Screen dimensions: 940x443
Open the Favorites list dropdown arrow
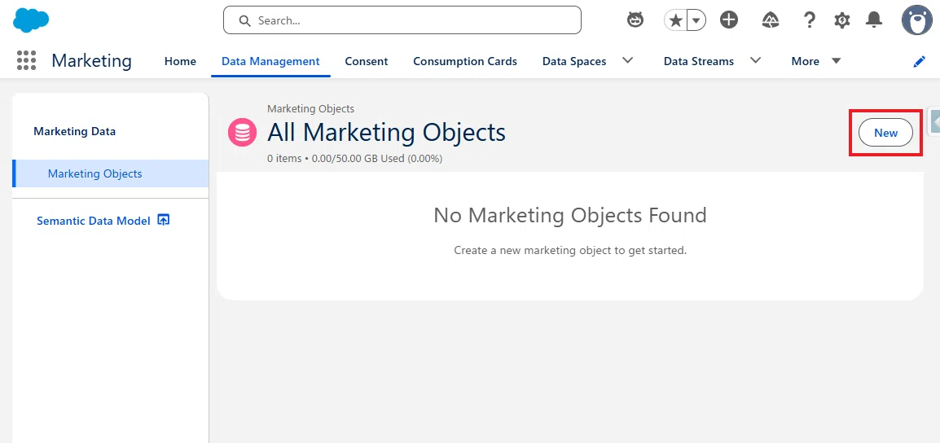(x=696, y=20)
